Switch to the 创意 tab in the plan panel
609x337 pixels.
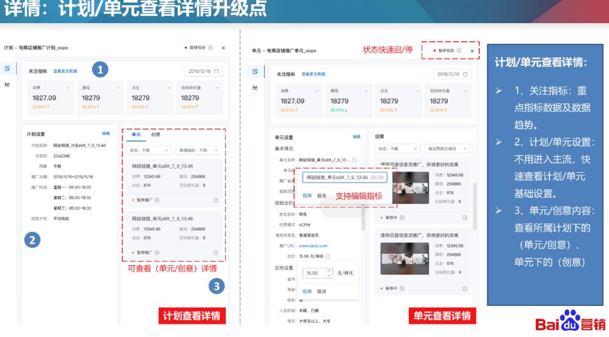(156, 134)
